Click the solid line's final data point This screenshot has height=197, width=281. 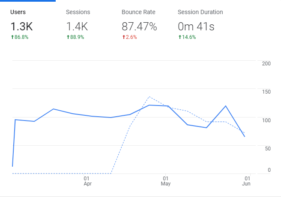tap(245, 136)
